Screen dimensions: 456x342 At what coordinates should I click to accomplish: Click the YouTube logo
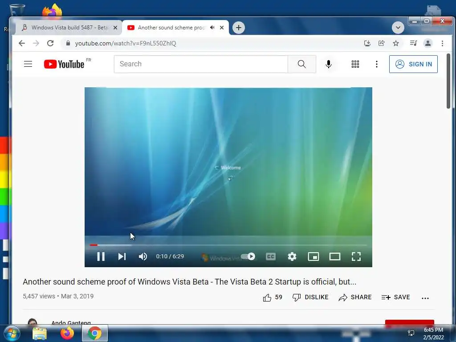pyautogui.click(x=64, y=64)
